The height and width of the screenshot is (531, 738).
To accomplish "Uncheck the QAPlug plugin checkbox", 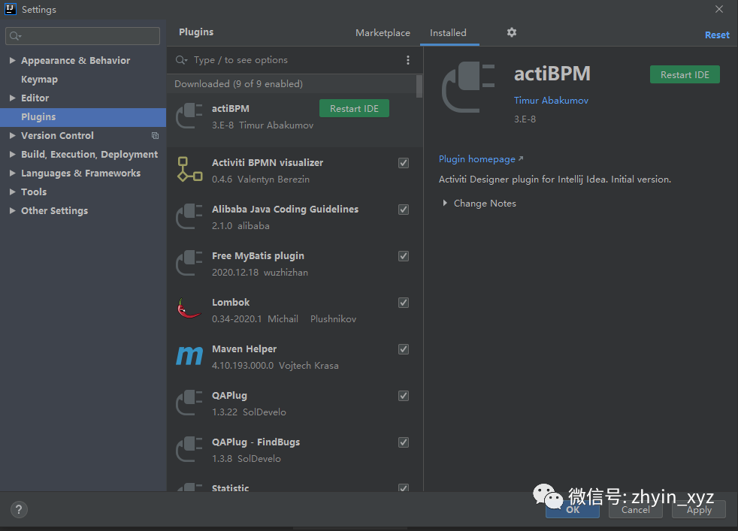I will point(404,396).
